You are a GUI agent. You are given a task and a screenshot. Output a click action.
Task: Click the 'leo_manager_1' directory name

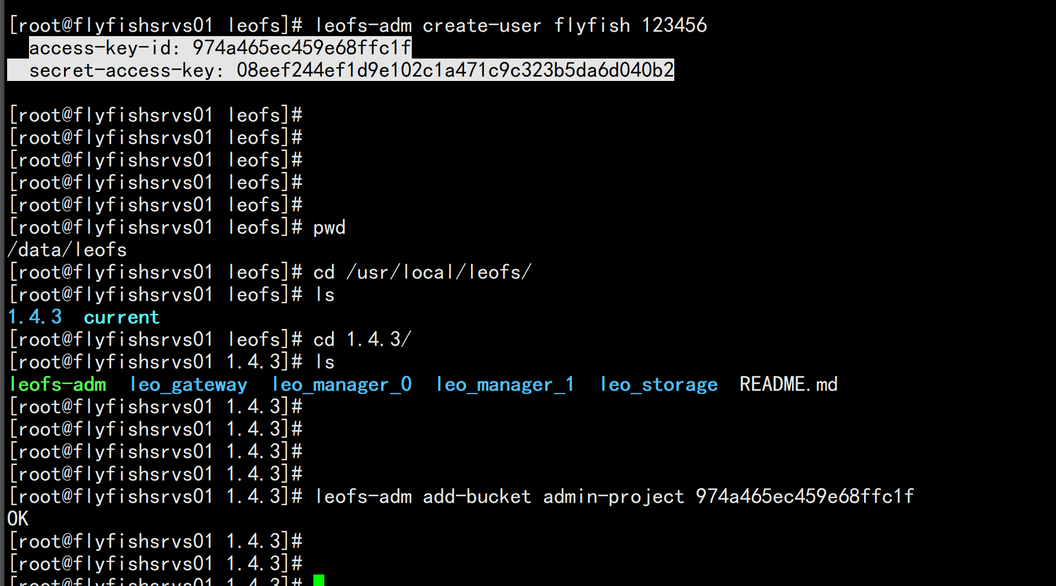coord(505,385)
